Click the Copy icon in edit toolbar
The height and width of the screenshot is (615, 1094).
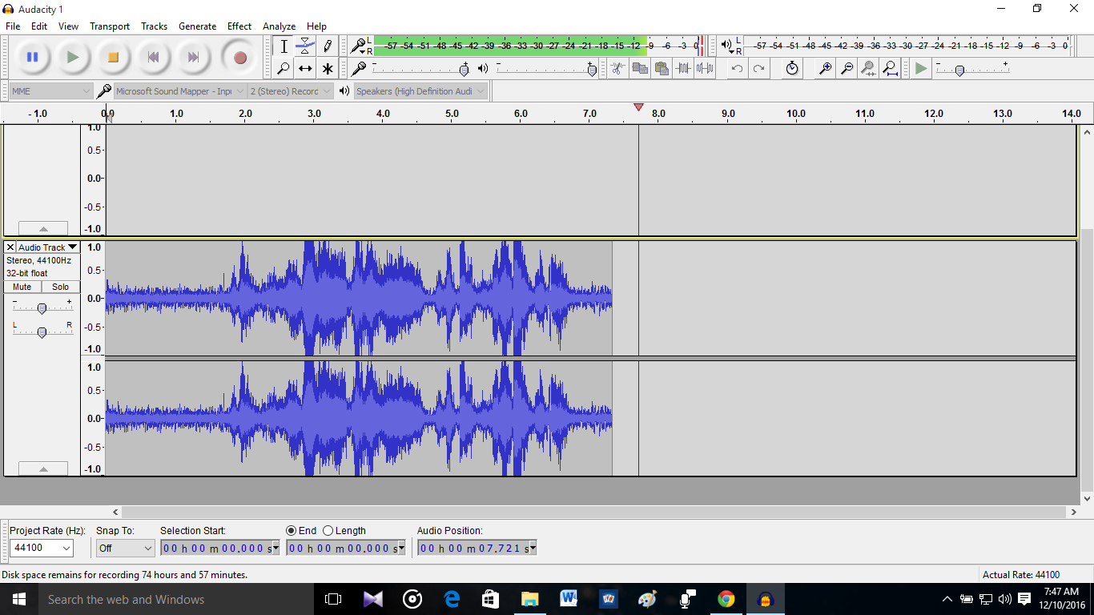point(639,68)
